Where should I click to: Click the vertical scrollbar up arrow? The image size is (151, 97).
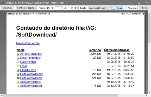pos(149,12)
